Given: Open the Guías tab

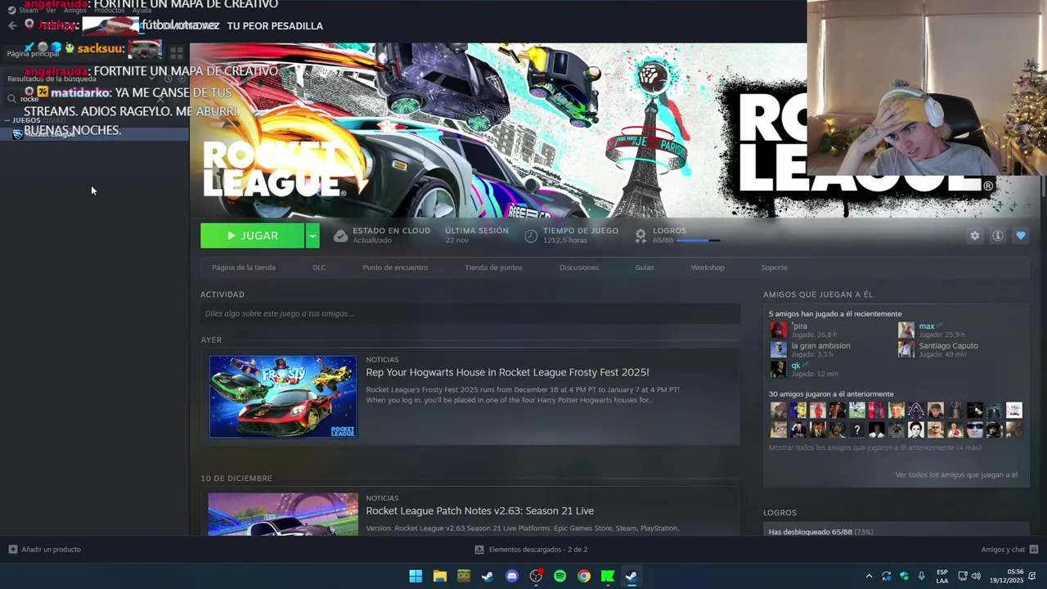Looking at the screenshot, I should pos(645,268).
